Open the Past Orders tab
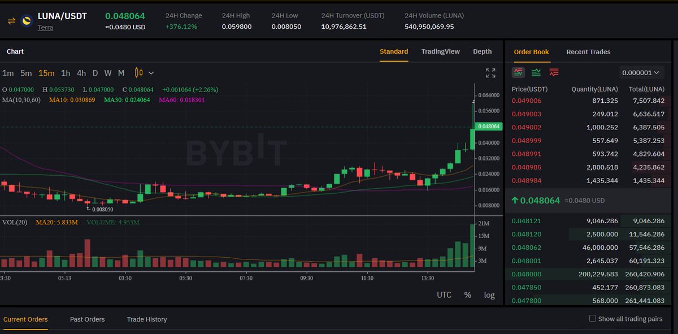Viewport: 678px width, 334px height. click(88, 319)
